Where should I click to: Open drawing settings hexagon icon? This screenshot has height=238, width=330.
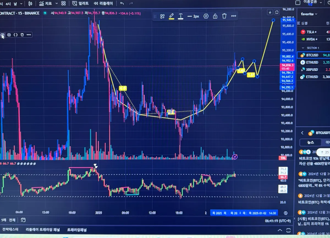[206, 16]
